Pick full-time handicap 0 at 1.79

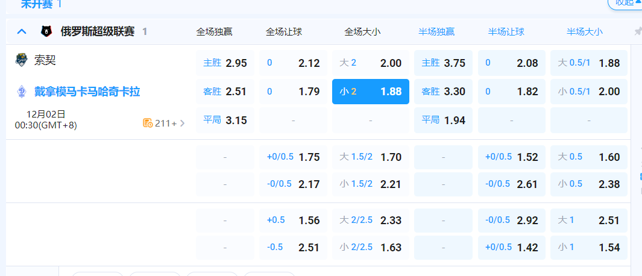(293, 92)
